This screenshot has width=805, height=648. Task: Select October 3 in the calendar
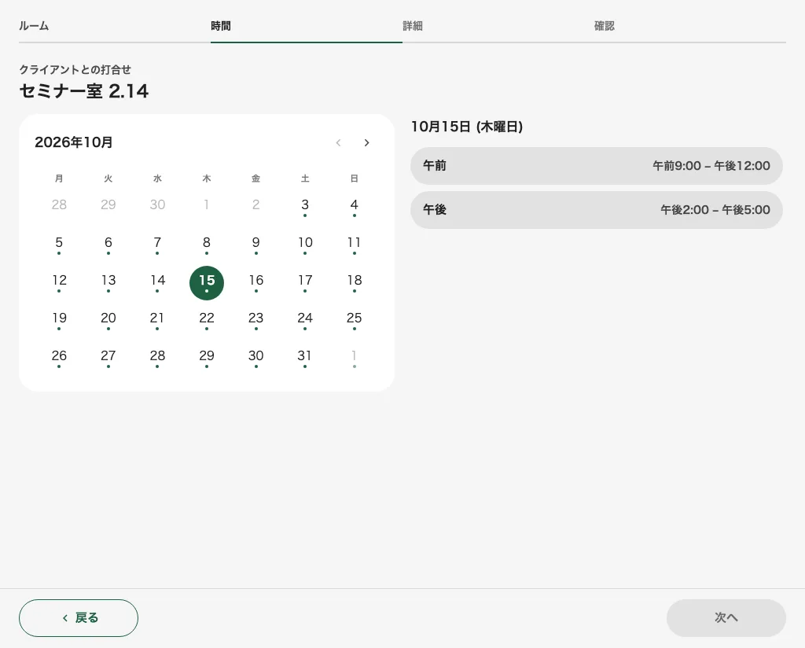(x=305, y=207)
